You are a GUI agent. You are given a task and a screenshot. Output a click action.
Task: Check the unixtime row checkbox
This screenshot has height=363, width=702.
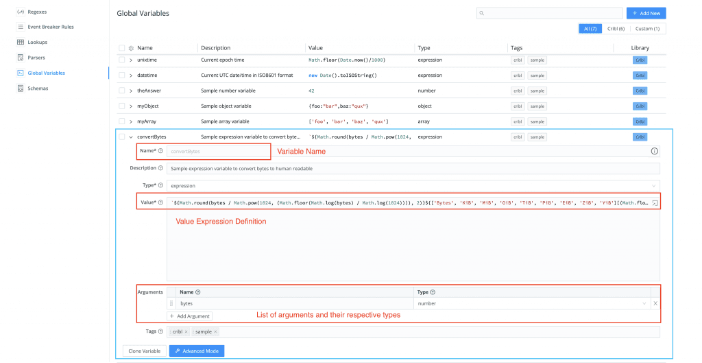coord(122,60)
